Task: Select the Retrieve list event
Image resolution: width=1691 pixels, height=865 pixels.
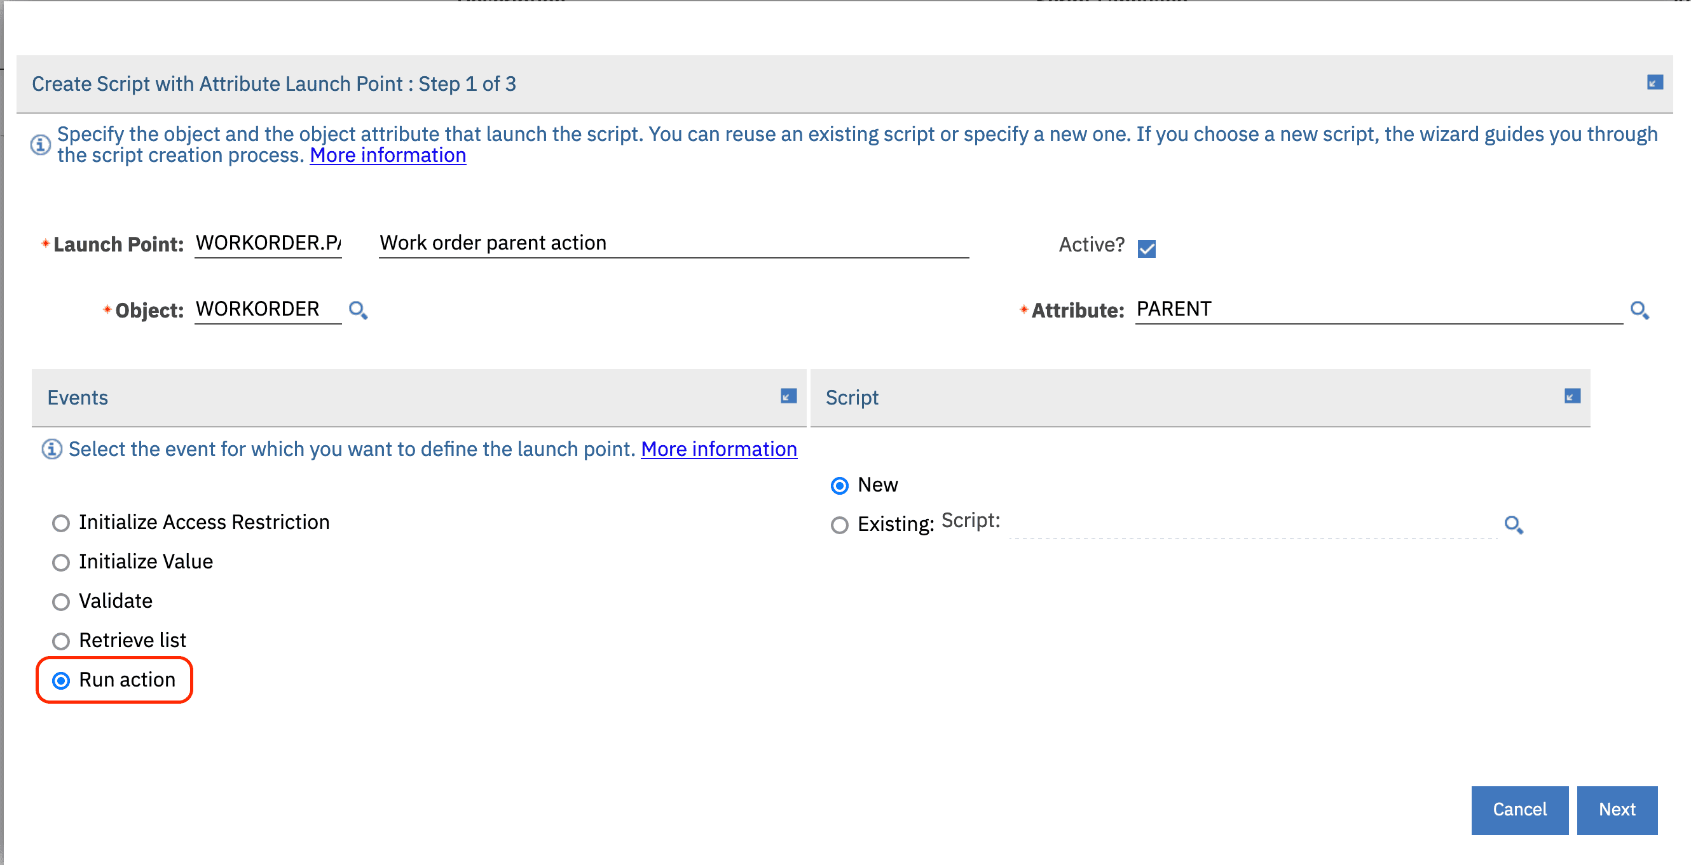Action: pos(61,641)
